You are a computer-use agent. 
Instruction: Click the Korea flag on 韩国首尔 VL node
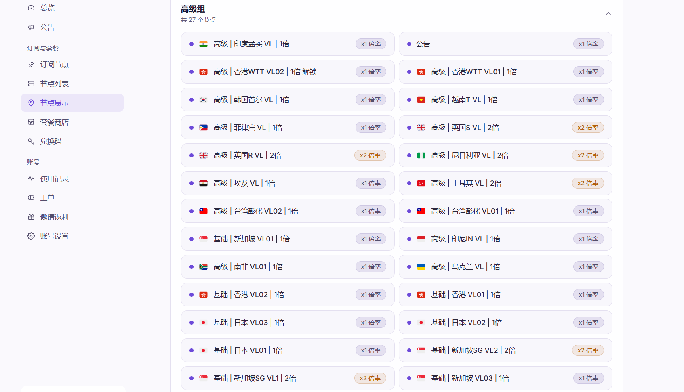(x=204, y=100)
